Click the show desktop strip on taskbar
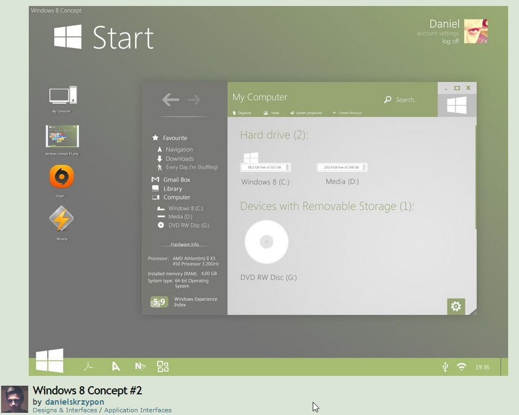The height and width of the screenshot is (415, 519). (x=504, y=367)
